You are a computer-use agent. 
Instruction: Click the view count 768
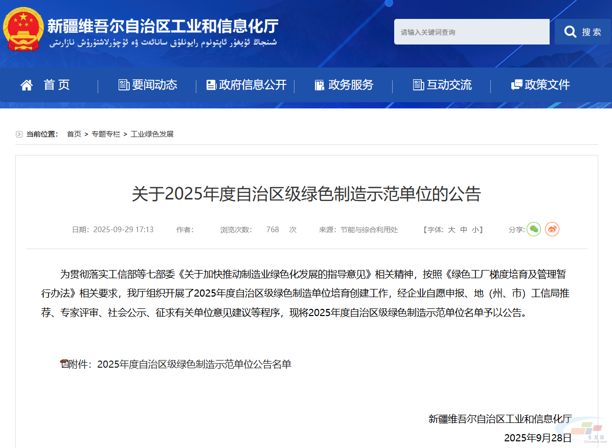[273, 230]
